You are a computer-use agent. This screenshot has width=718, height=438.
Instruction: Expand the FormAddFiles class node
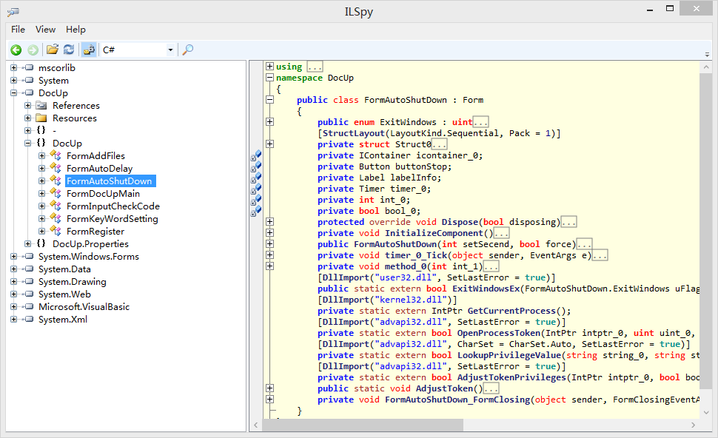[x=42, y=155]
